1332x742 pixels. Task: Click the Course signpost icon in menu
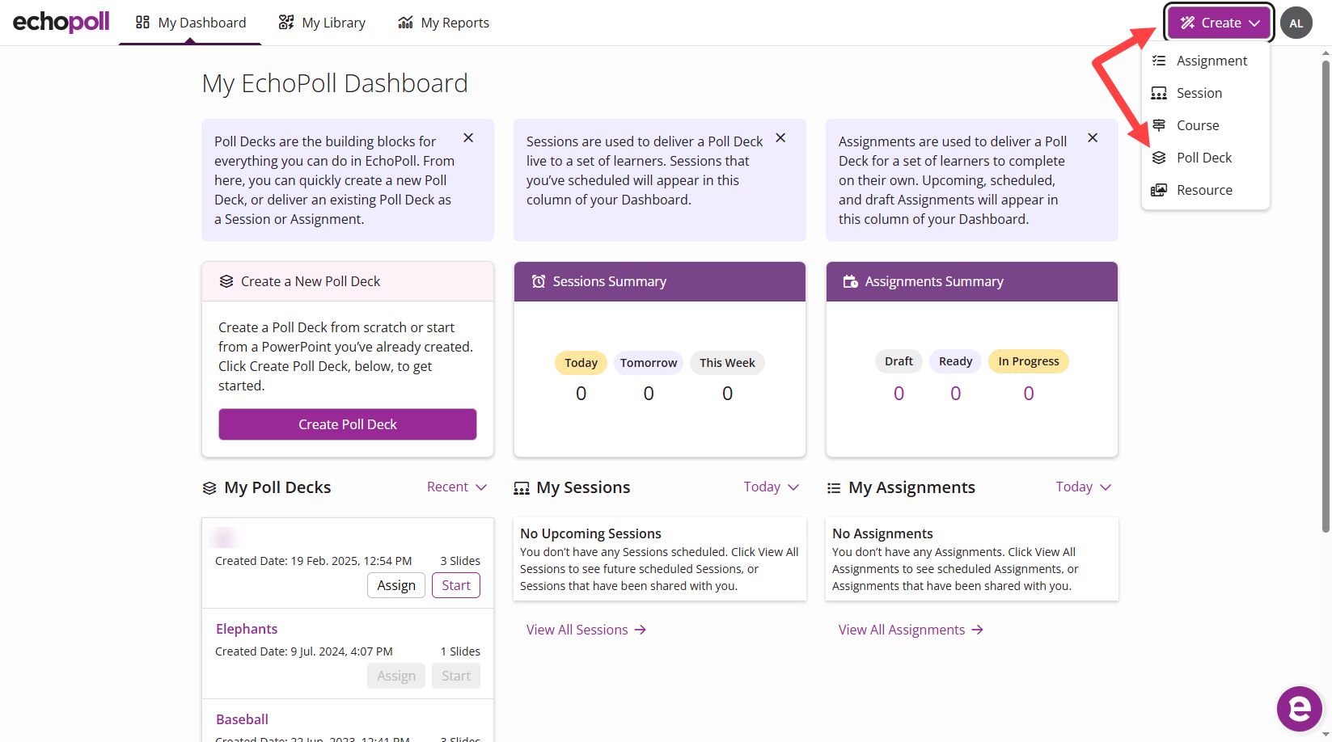(1159, 125)
